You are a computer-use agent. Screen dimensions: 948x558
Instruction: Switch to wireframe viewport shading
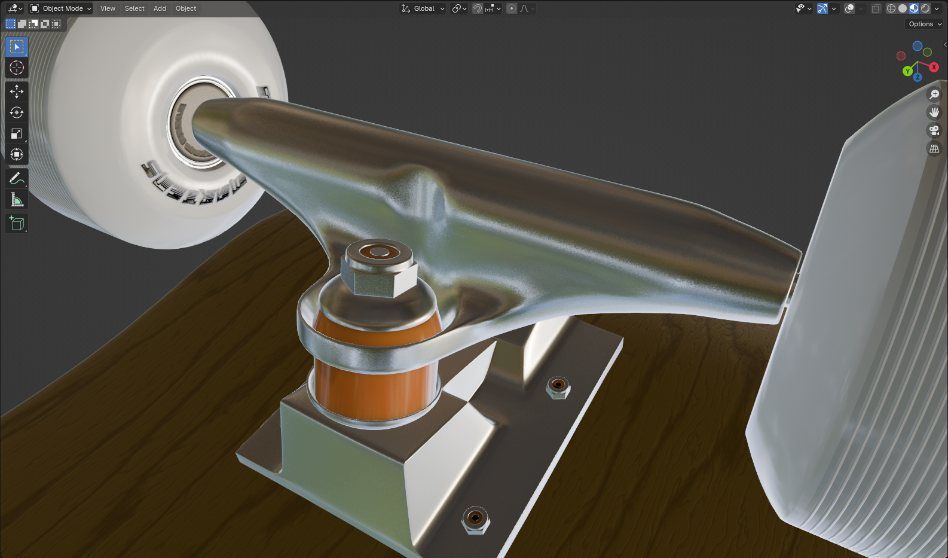coord(891,8)
